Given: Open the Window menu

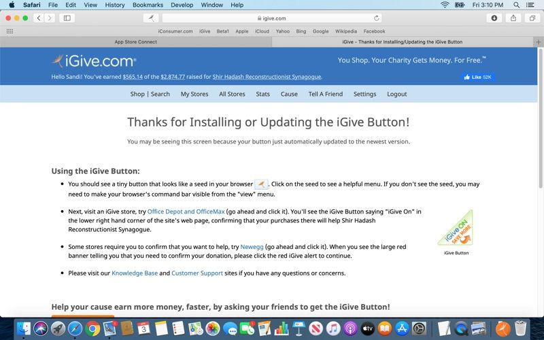Looking at the screenshot, I should pyautogui.click(x=212, y=5).
